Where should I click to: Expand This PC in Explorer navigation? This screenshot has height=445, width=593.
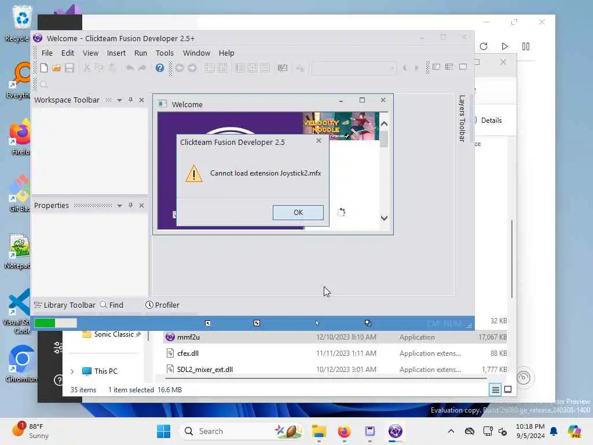tap(72, 371)
